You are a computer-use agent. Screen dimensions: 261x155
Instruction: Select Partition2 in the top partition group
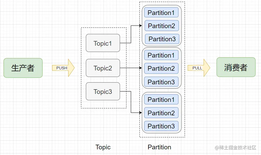click(162, 26)
